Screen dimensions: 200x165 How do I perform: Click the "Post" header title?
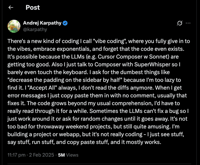[33, 7]
